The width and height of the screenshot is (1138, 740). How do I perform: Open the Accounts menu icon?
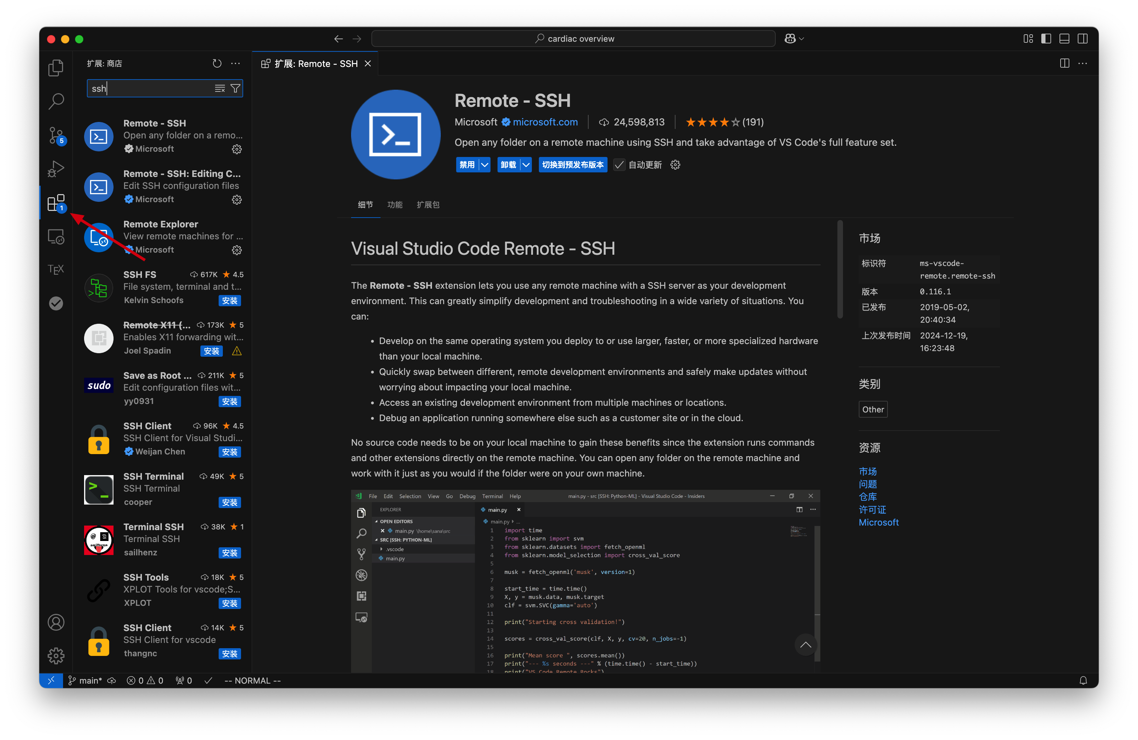click(56, 622)
